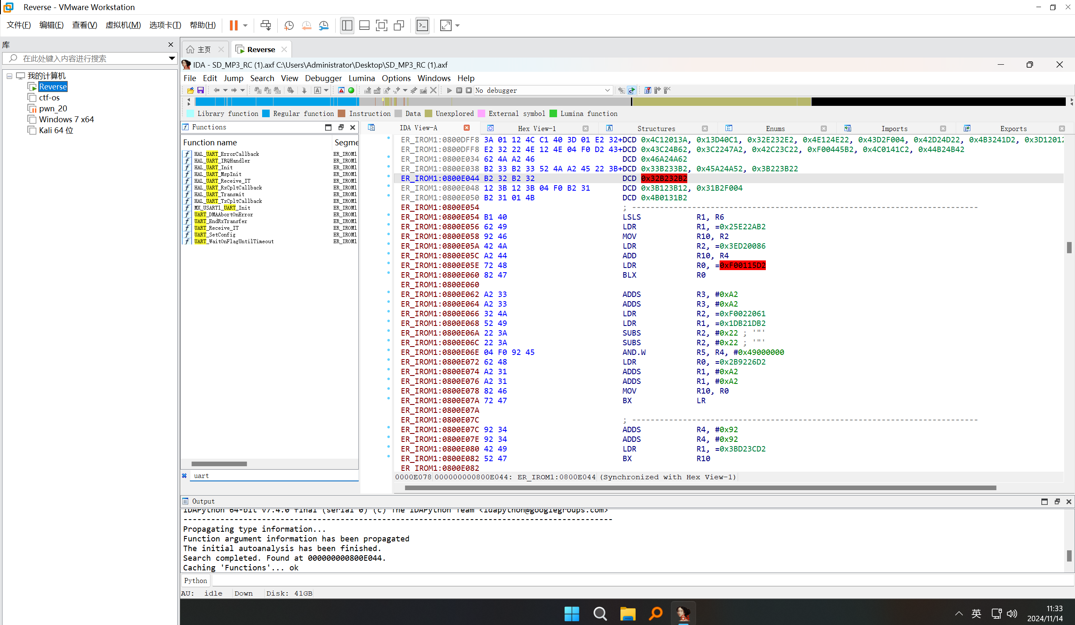Click the navigation band overview bar
1075x625 pixels.
click(630, 102)
